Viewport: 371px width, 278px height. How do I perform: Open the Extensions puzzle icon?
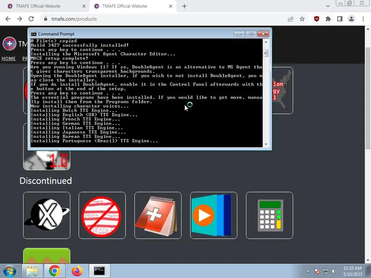point(328,19)
